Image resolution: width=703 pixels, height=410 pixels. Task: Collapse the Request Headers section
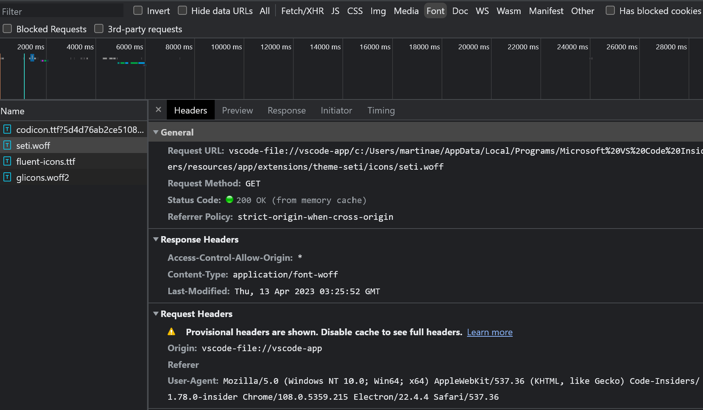point(156,314)
